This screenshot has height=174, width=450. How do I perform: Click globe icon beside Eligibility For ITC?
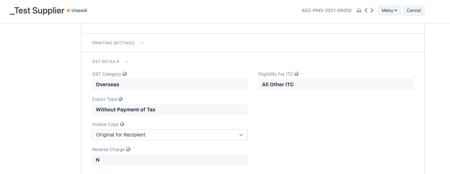pyautogui.click(x=296, y=74)
